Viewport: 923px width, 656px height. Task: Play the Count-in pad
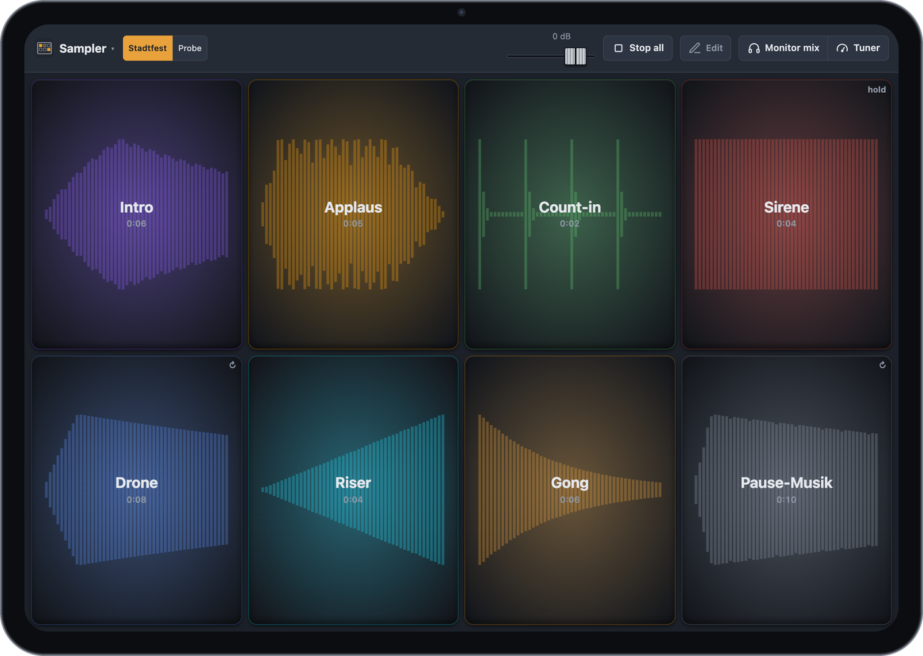570,215
